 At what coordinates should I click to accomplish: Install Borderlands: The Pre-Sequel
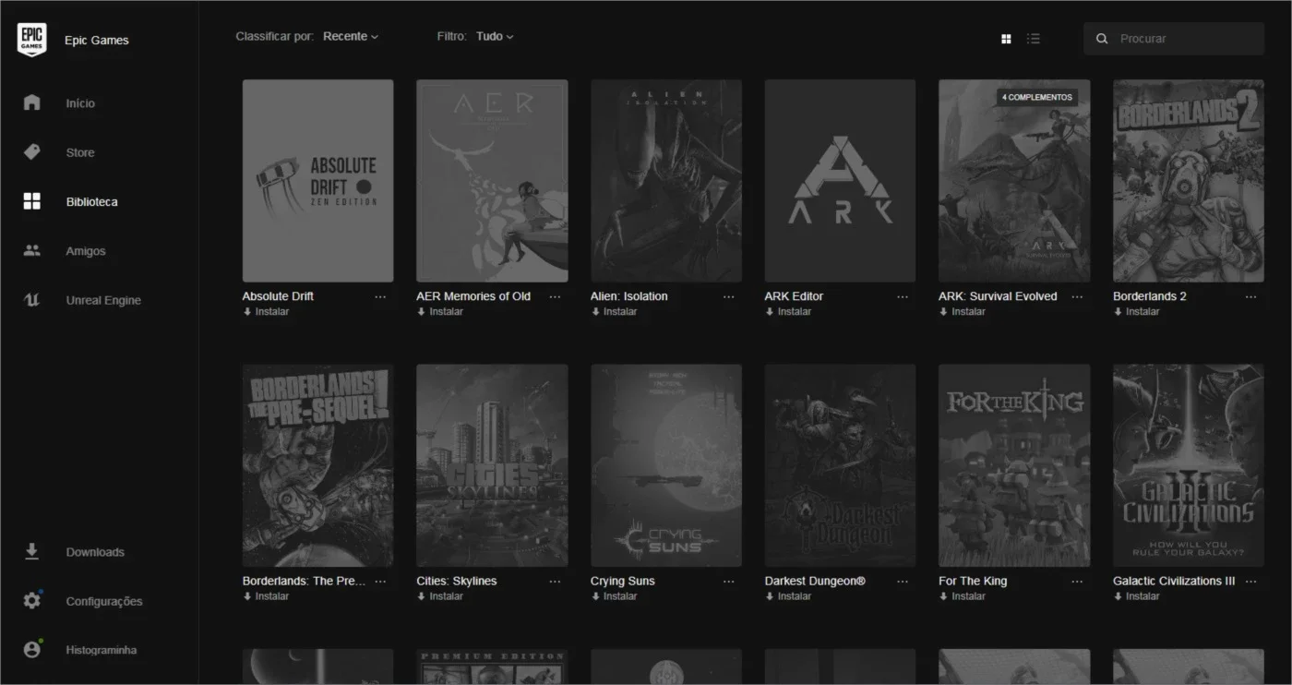(266, 596)
